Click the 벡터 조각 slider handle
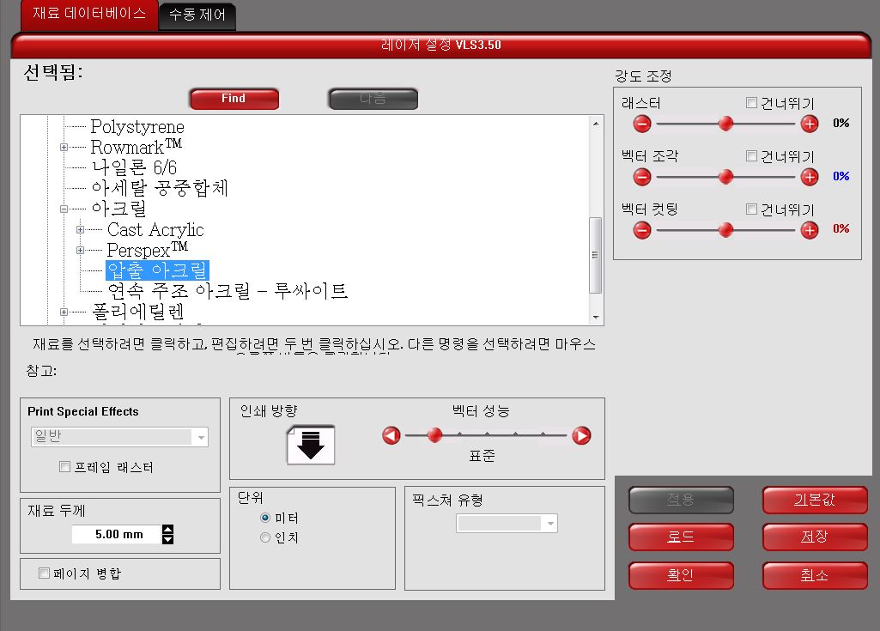 pyautogui.click(x=725, y=177)
